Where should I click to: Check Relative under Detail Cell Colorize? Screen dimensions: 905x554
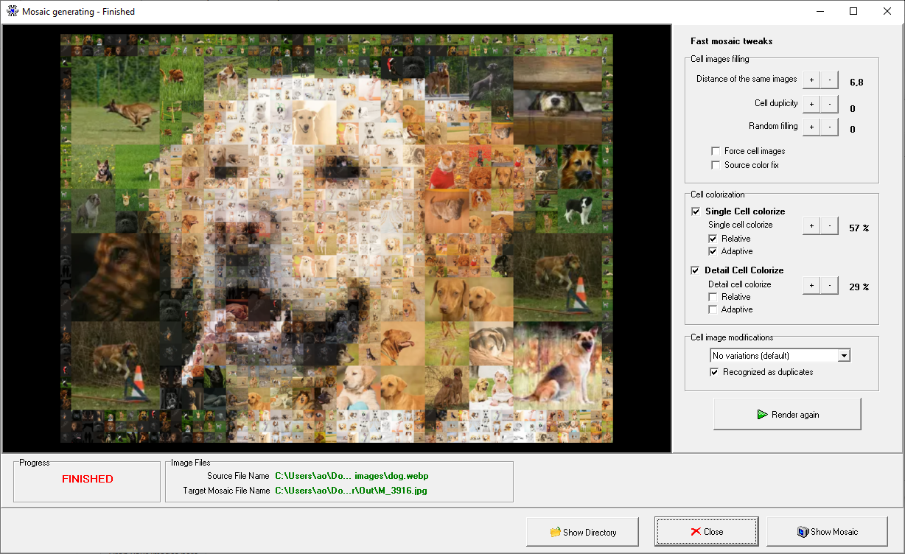[x=713, y=297]
